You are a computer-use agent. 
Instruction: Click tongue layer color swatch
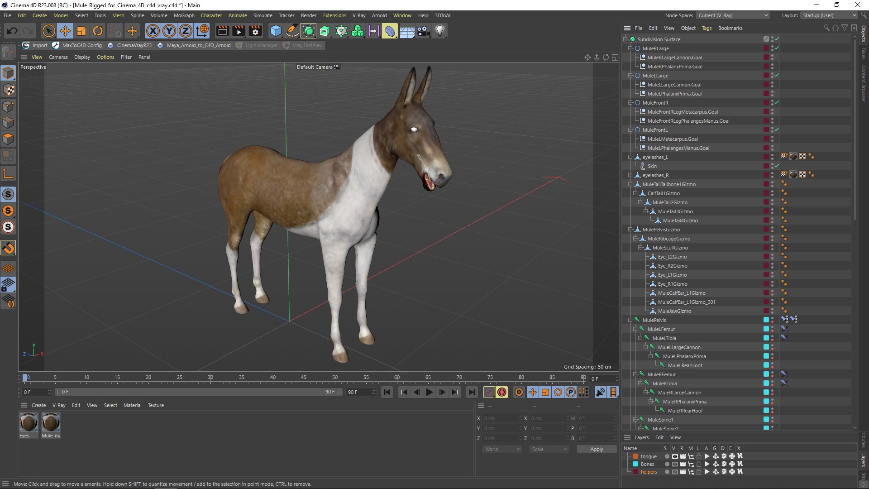(635, 456)
